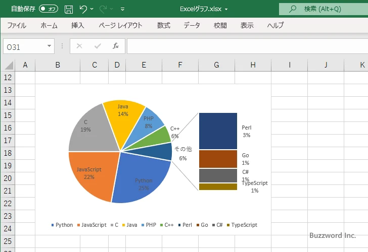Click the Insert Function fx icon
368x252 pixels.
(x=116, y=46)
